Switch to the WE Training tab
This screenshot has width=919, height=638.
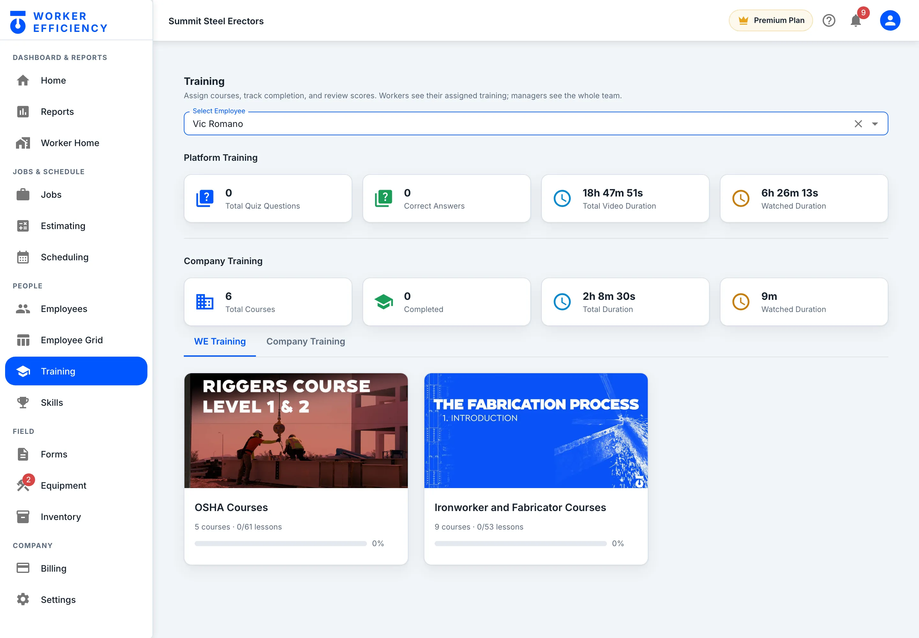[x=220, y=341]
